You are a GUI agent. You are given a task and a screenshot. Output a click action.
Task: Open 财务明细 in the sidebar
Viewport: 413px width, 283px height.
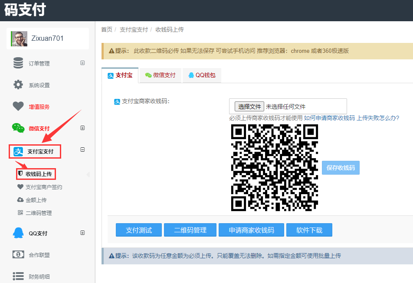point(39,276)
